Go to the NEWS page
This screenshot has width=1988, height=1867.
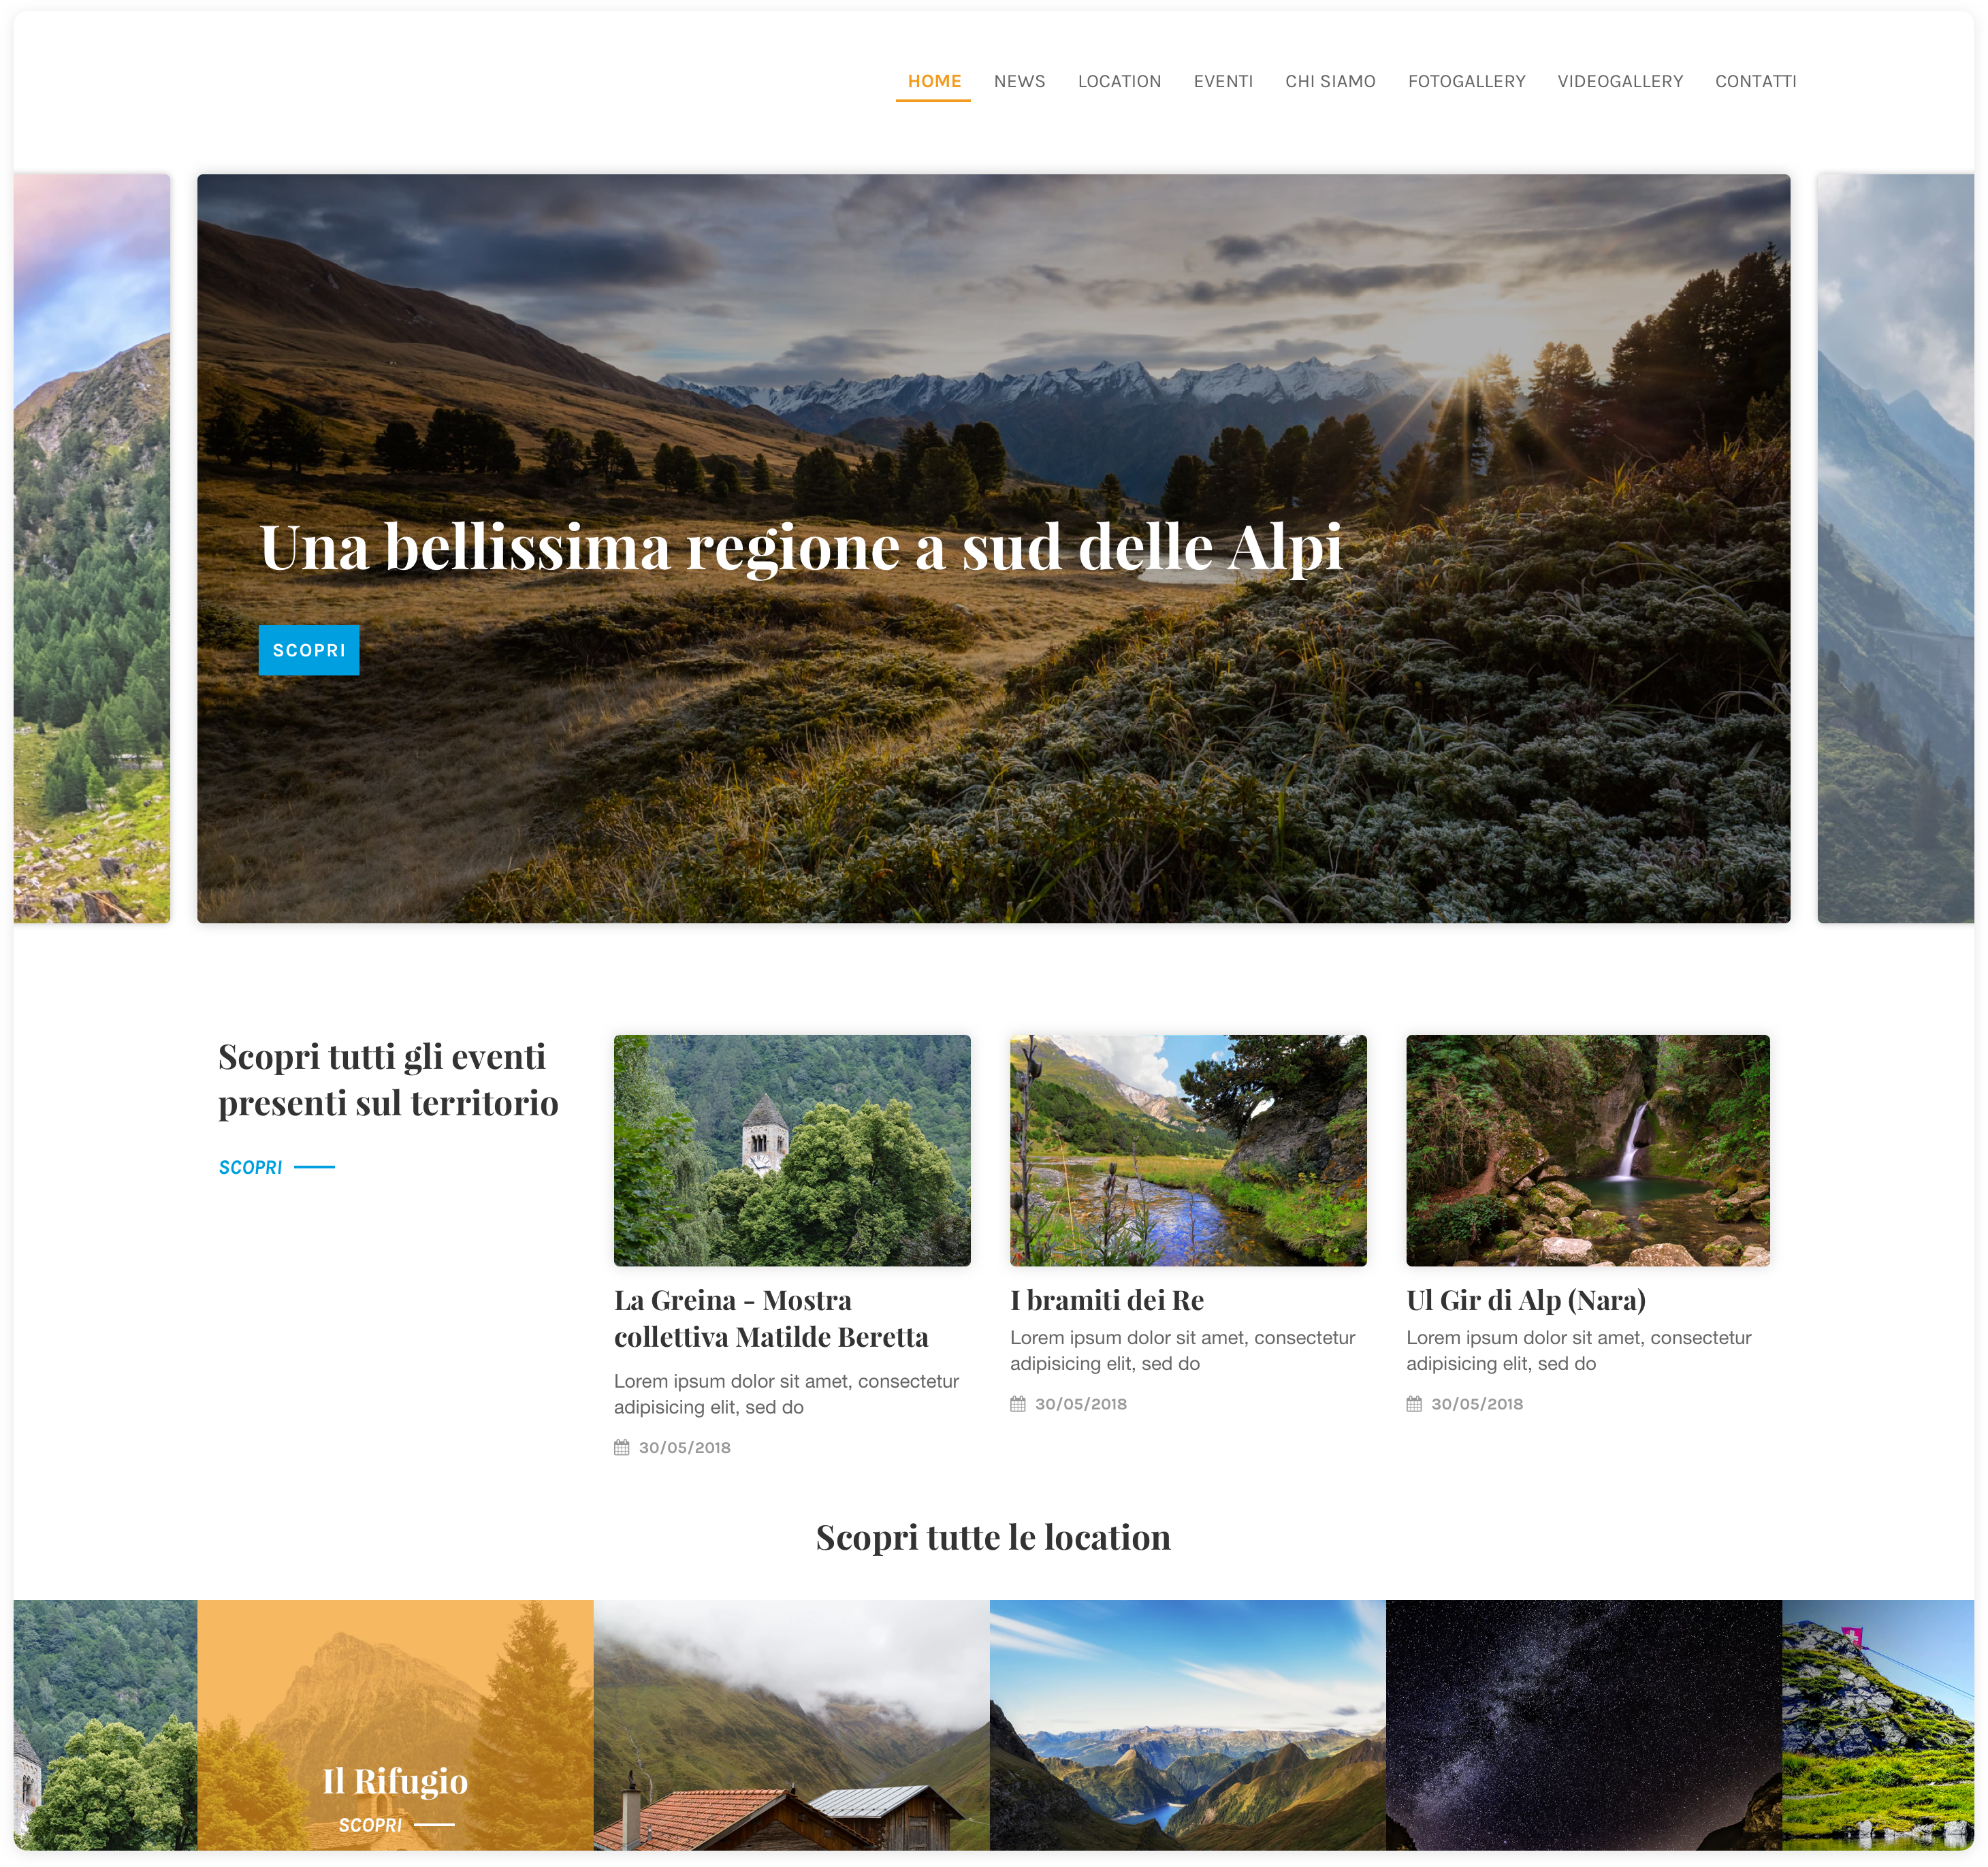coord(1019,81)
